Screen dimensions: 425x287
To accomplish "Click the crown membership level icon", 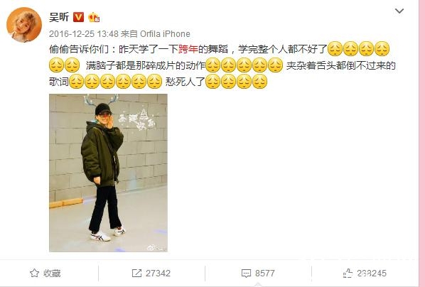I will pos(94,17).
